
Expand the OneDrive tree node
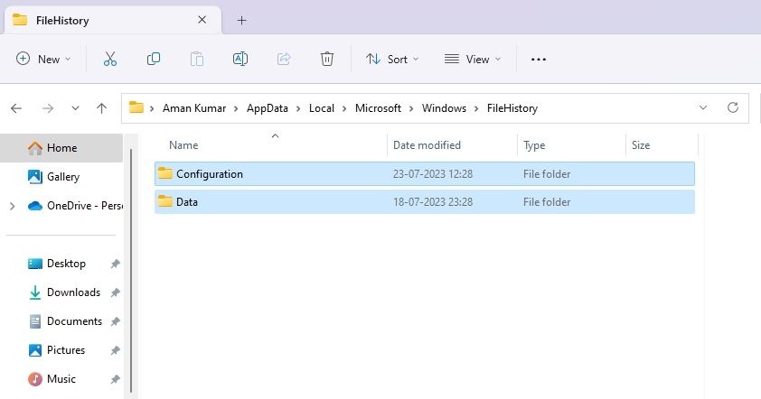point(12,206)
